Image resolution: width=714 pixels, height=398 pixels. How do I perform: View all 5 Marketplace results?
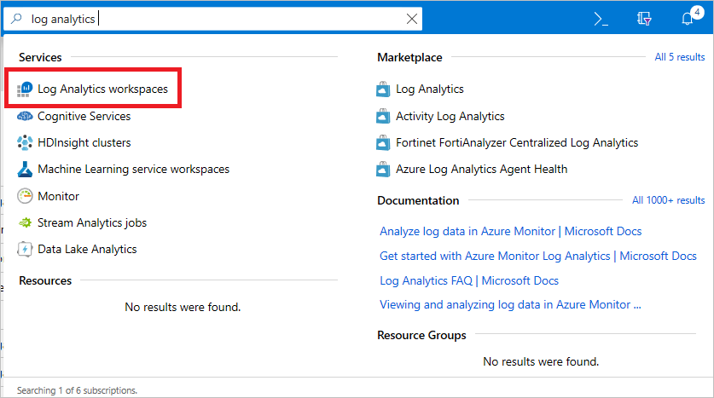(x=679, y=57)
